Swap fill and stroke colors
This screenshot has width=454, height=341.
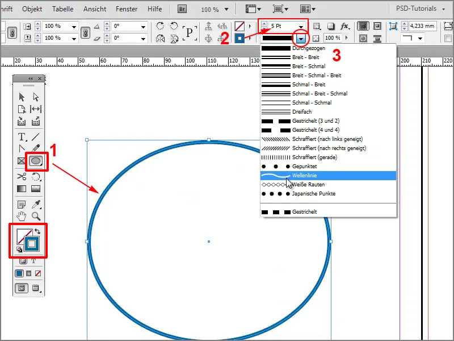pos(37,231)
